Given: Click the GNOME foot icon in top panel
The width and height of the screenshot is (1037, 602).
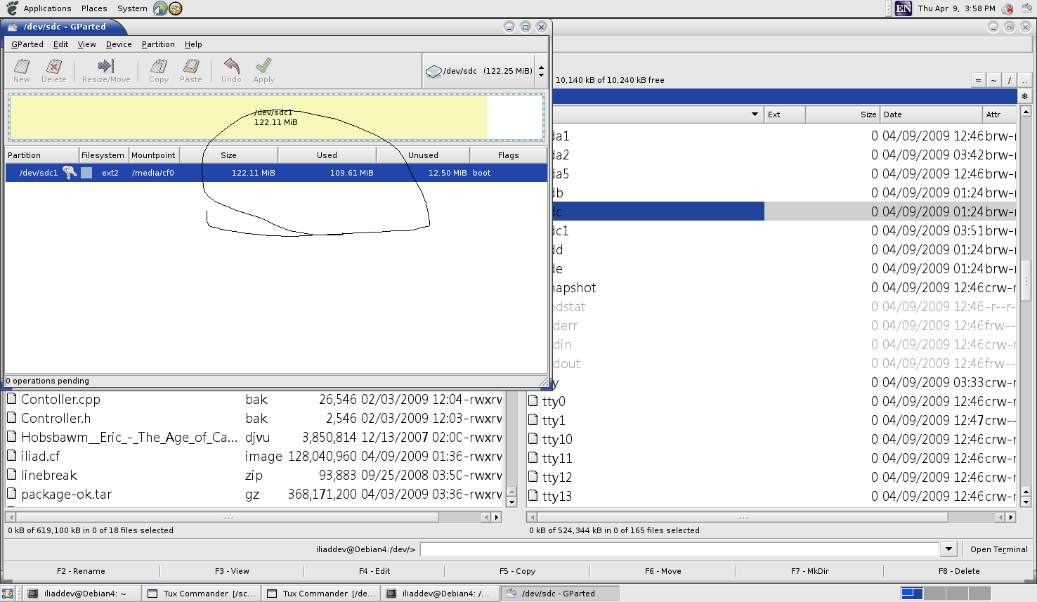Looking at the screenshot, I should [x=12, y=8].
